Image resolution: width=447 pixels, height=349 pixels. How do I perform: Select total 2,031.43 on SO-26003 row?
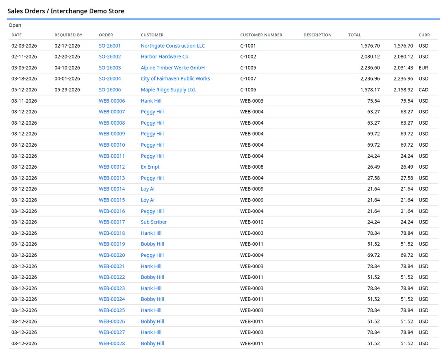(x=404, y=67)
